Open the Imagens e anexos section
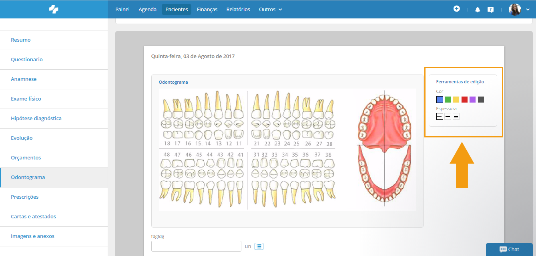 (x=54, y=236)
